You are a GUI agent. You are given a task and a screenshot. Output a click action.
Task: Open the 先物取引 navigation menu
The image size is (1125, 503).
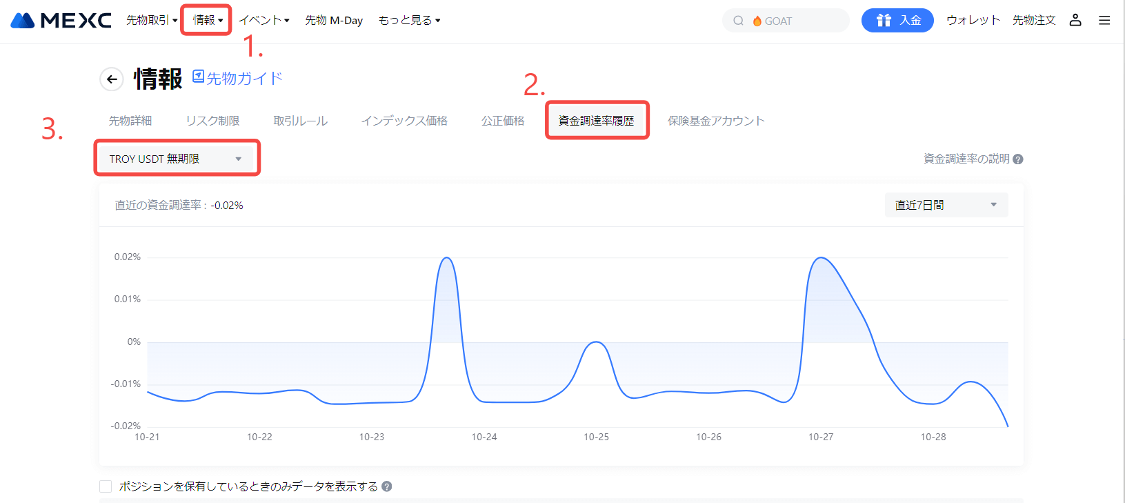point(151,21)
